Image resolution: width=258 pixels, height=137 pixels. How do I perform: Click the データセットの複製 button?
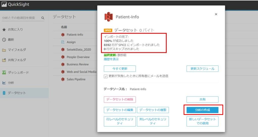point(153,110)
